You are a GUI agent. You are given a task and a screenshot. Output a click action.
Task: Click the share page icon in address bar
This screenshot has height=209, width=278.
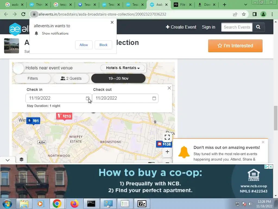click(235, 14)
